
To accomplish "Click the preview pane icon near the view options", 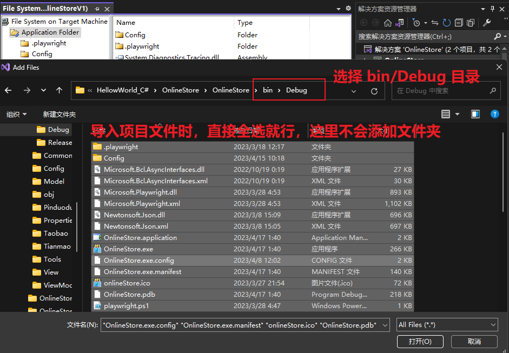I will tap(475, 115).
